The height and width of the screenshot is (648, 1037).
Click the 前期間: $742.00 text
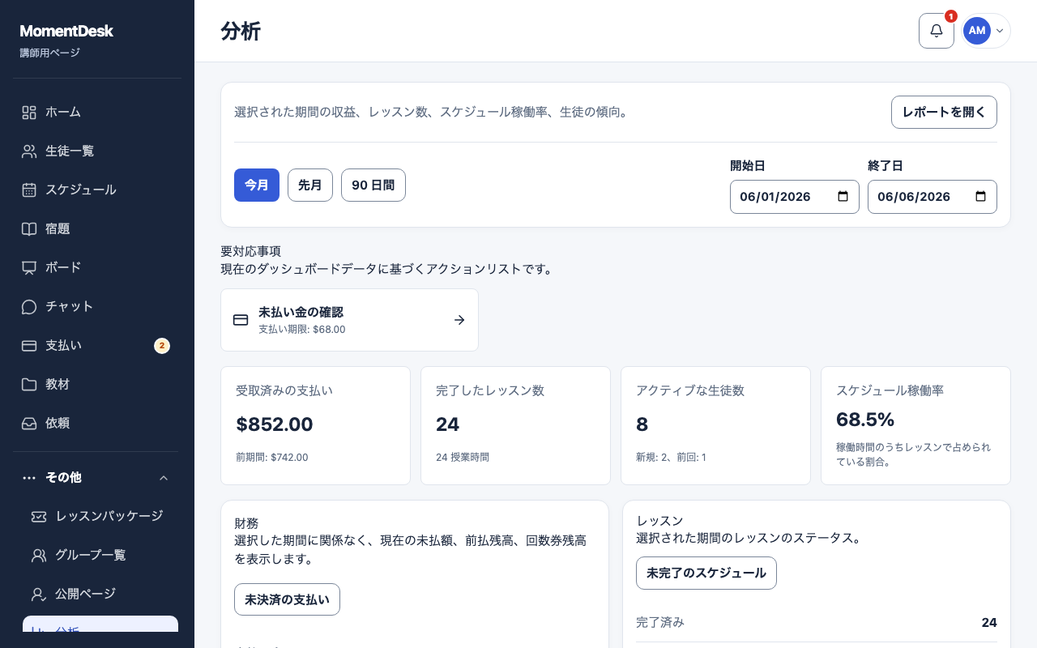pyautogui.click(x=272, y=458)
